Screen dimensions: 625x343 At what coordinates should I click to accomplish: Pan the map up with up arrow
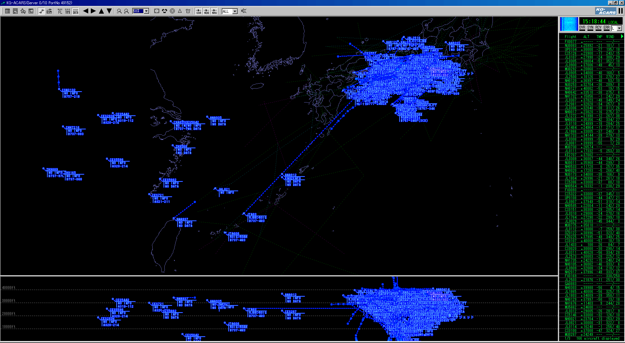tap(101, 11)
